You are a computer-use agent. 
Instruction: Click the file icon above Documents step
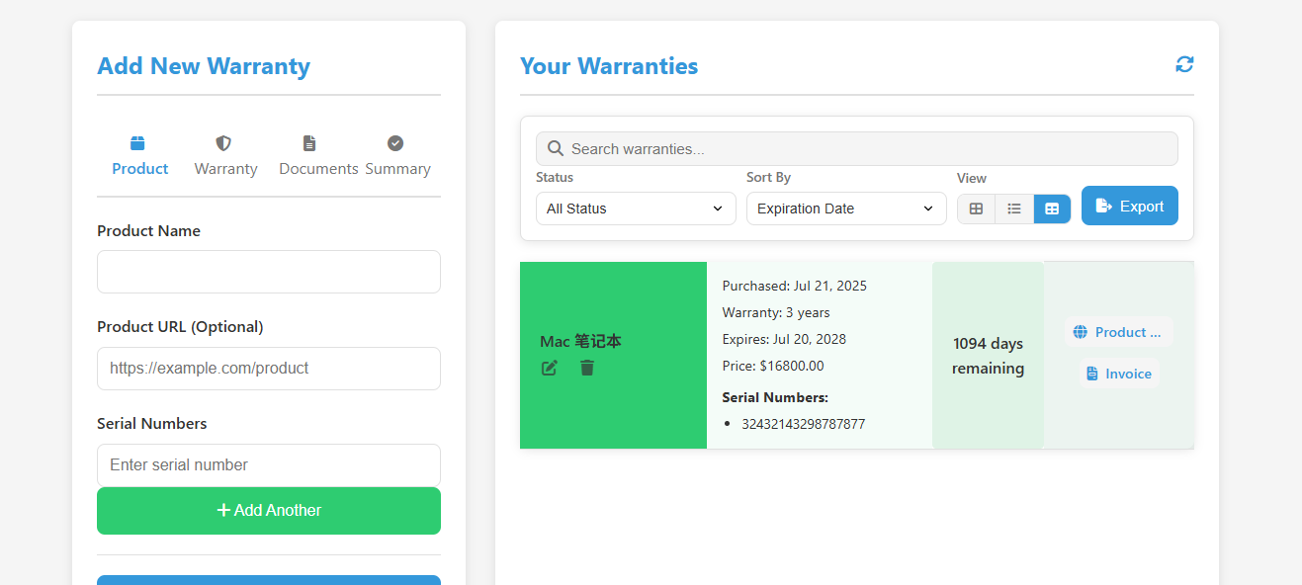309,143
